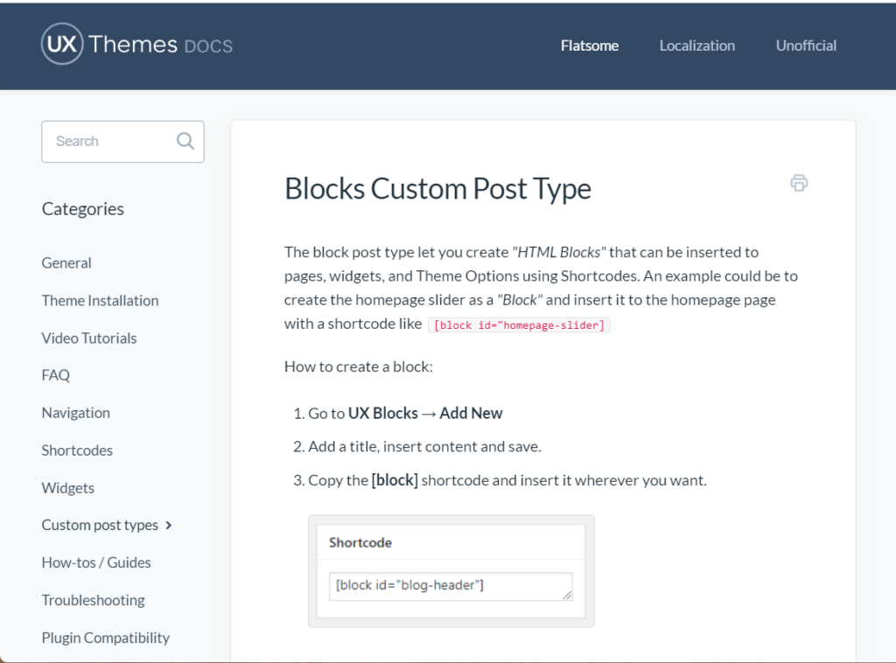Click the Blocks Custom Post Type heading
Viewport: 896px width, 663px height.
(x=437, y=189)
